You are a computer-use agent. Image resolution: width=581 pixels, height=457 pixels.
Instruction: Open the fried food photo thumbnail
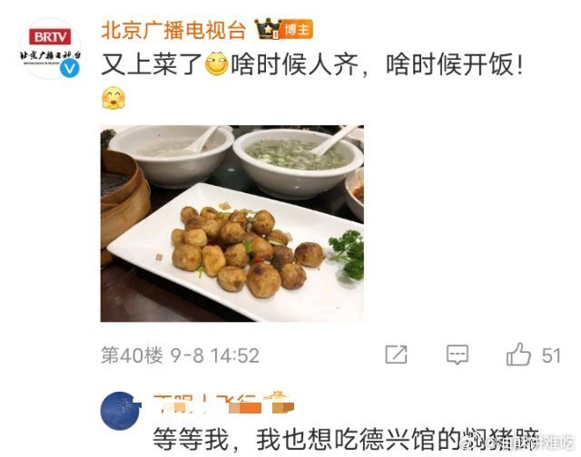click(x=232, y=223)
